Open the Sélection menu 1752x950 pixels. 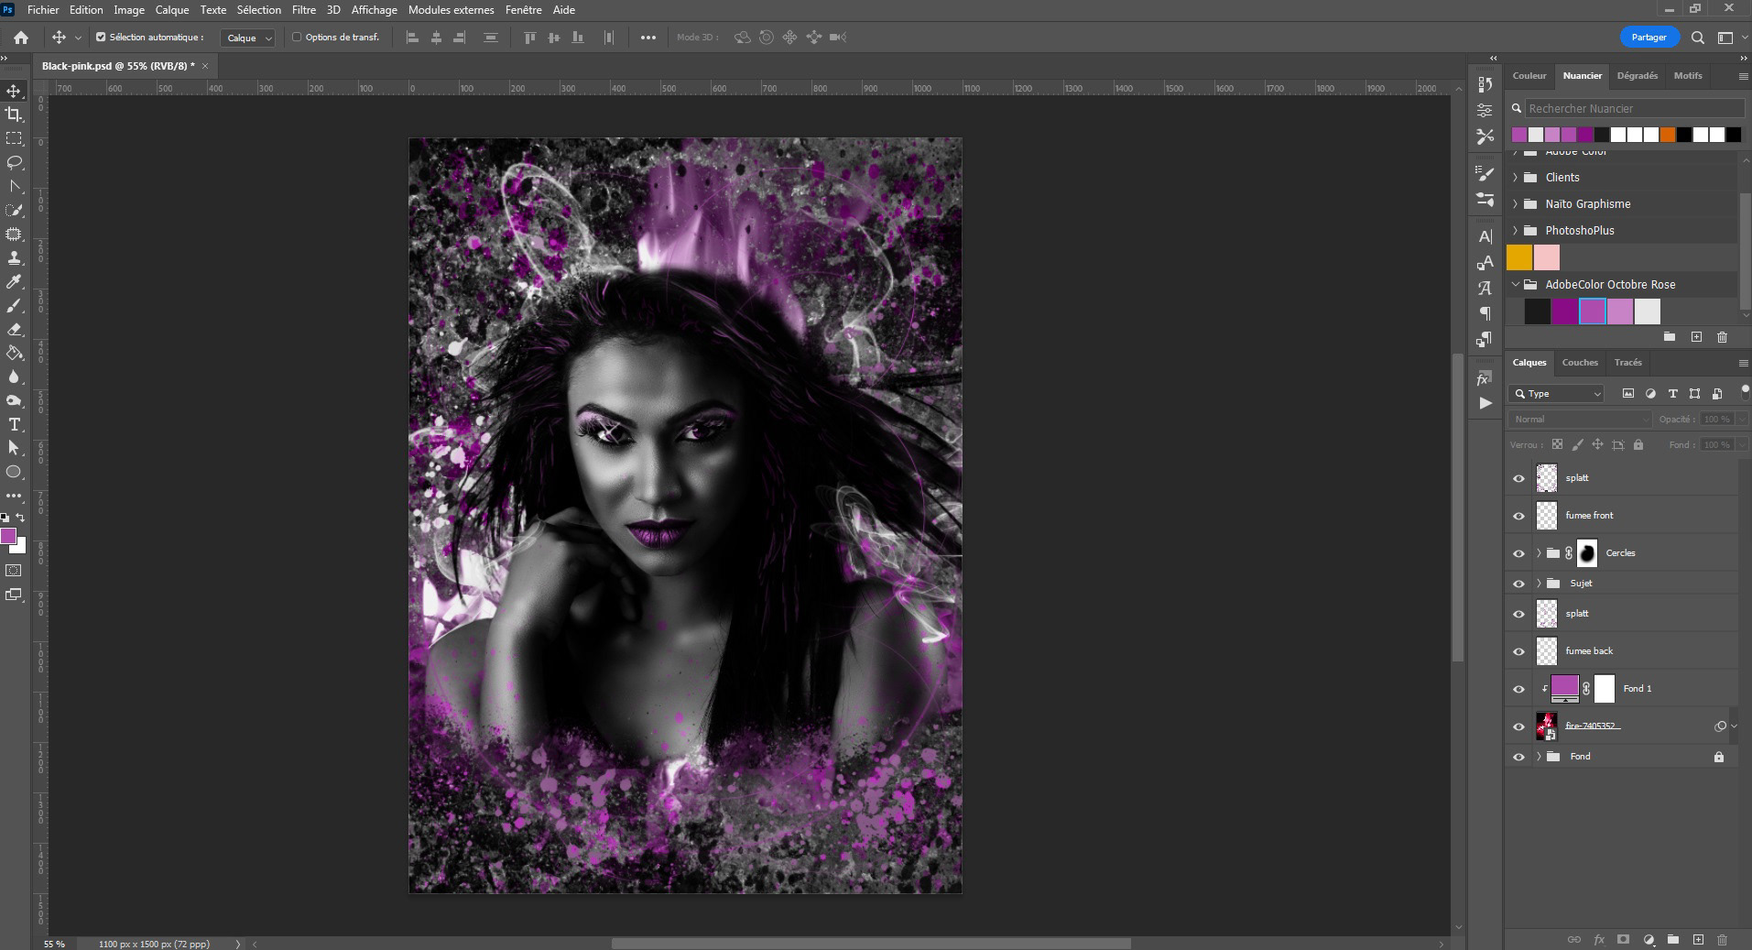(259, 10)
